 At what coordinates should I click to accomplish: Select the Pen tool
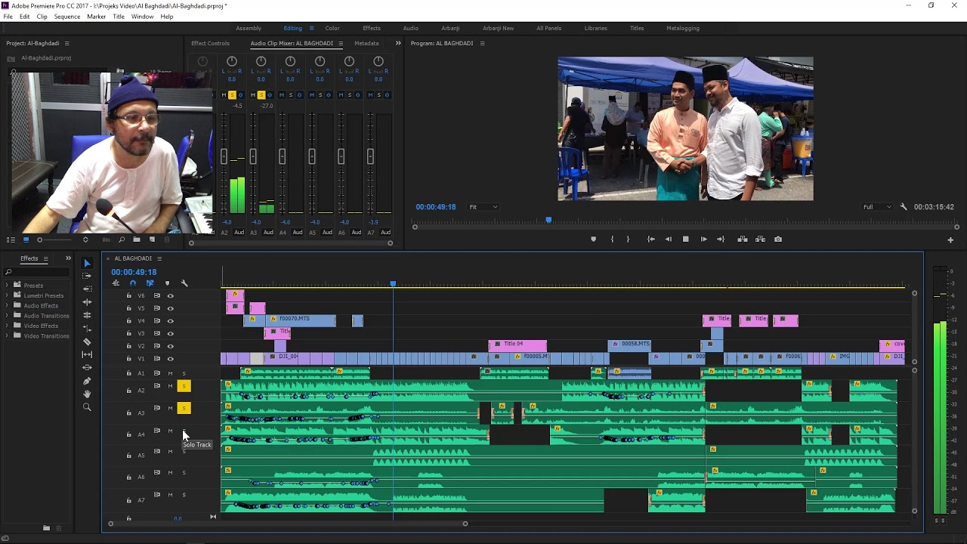(x=87, y=381)
